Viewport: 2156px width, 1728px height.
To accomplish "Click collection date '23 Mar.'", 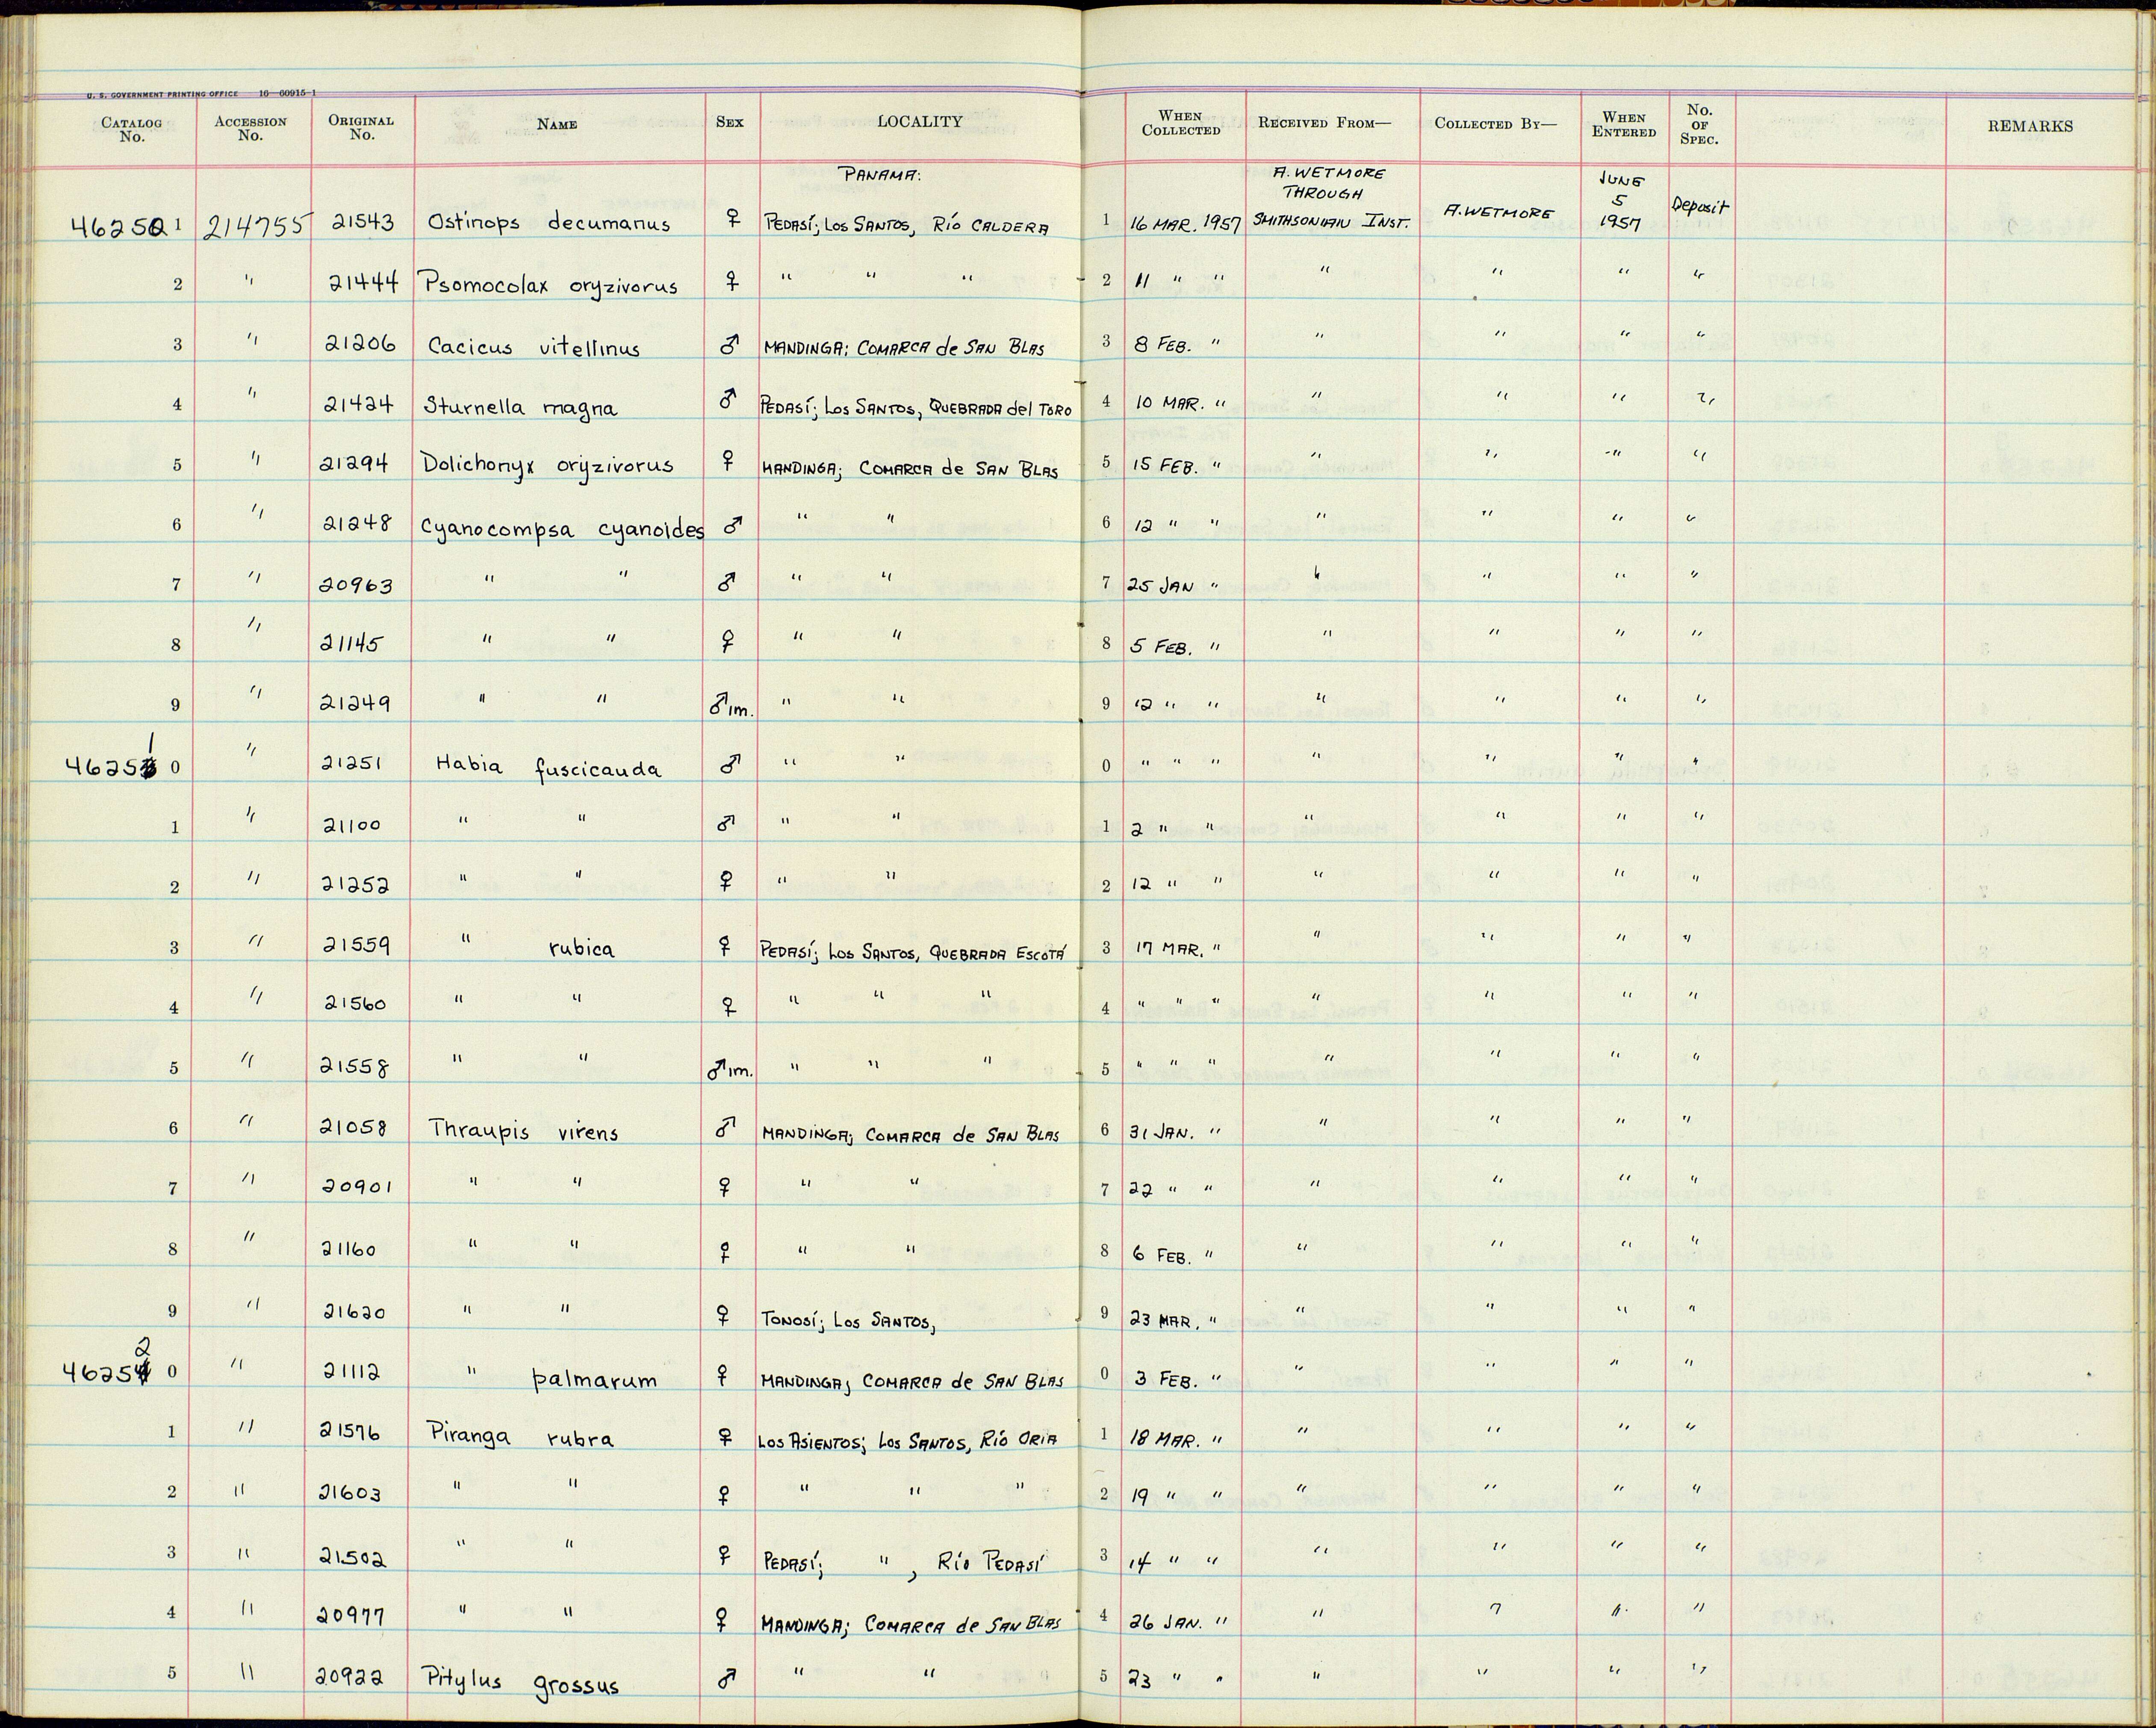I will [1162, 1320].
